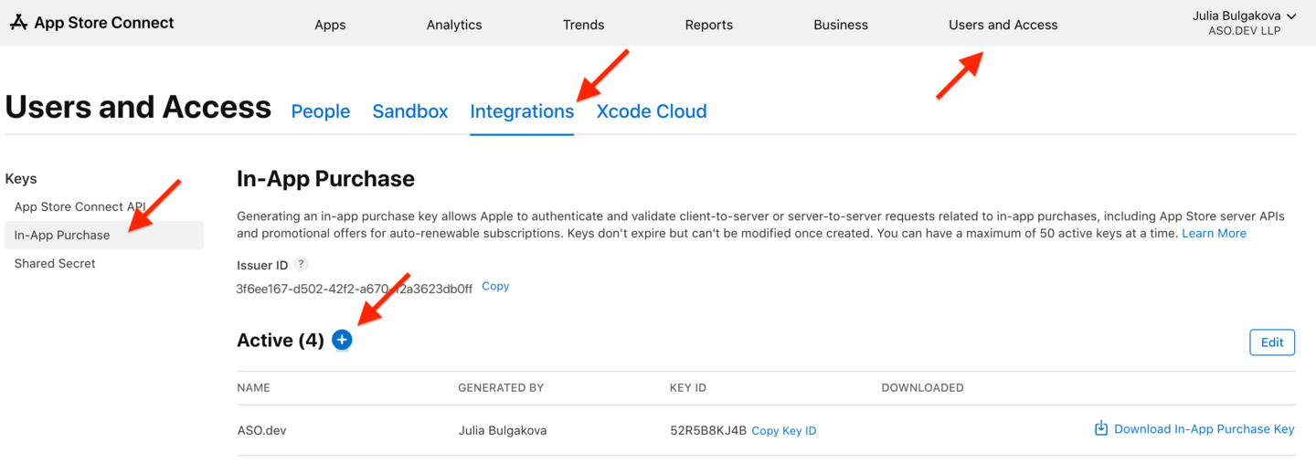Screen dimensions: 1316x463
Task: Switch to the Integrations tab
Action: (522, 111)
